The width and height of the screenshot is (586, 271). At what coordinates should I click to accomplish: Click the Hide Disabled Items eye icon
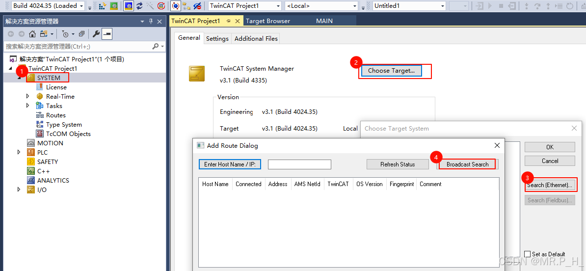point(197,6)
